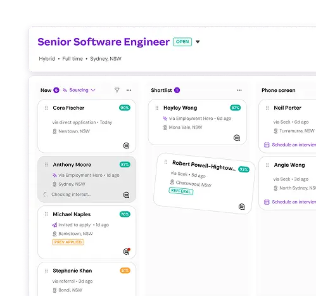Viewport: 316px width, 296px height.
Task: Click the REFFERAL tag on Robert's card
Action: [x=181, y=191]
